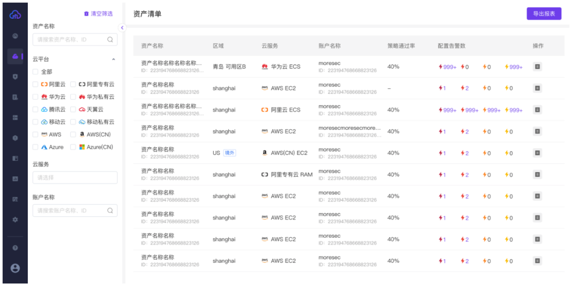Check the 阿里云 checkbox
575x287 pixels.
click(x=35, y=84)
